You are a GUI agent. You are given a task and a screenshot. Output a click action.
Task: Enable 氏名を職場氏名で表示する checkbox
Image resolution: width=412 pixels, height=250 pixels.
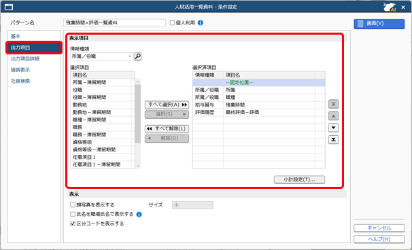73,214
